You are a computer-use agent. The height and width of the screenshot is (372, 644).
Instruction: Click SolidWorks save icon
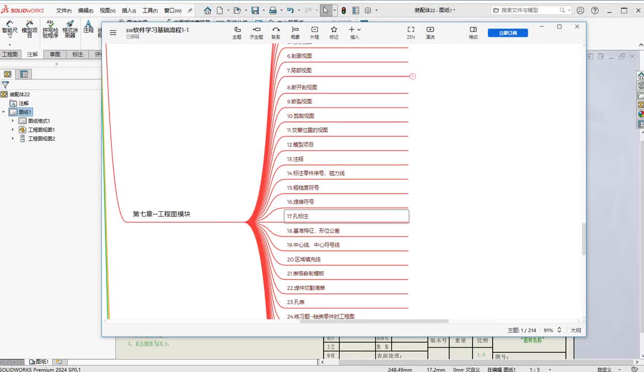(255, 10)
